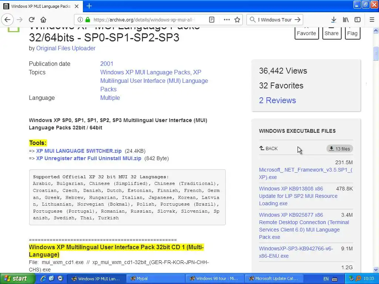Screen dimensions: 379x284
Task: Click BACK in Windows Executable Files panel
Action: pos(269,148)
